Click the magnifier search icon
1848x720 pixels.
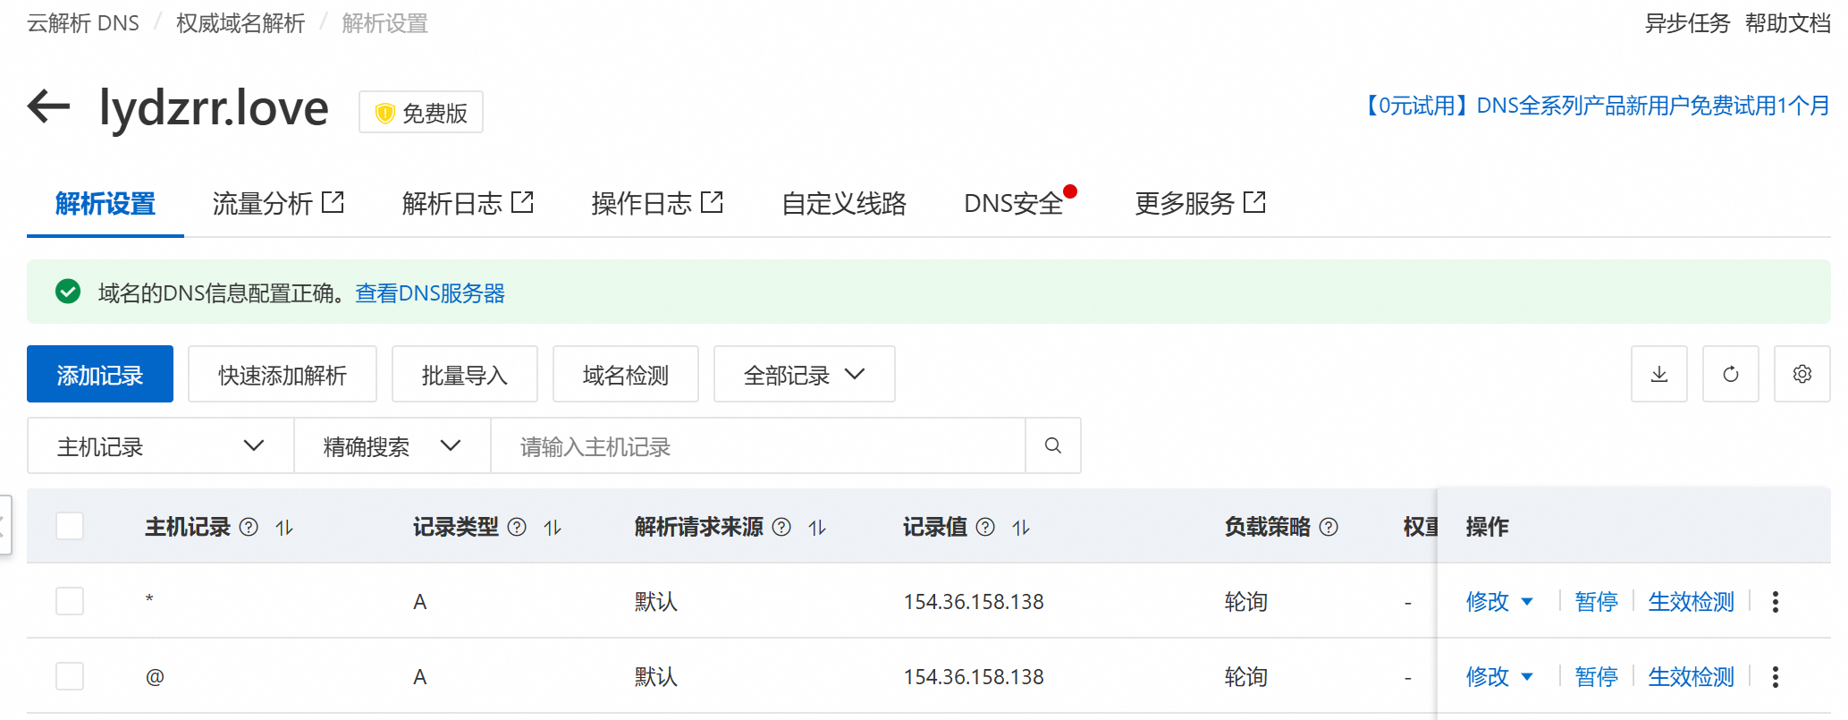click(x=1052, y=445)
